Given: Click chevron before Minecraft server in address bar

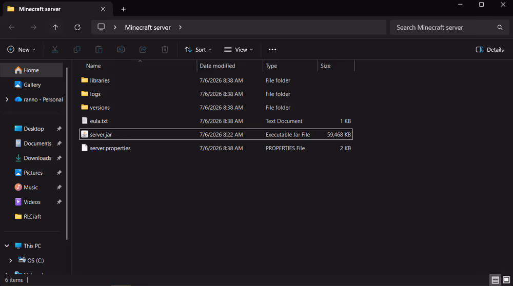Looking at the screenshot, I should pos(115,28).
